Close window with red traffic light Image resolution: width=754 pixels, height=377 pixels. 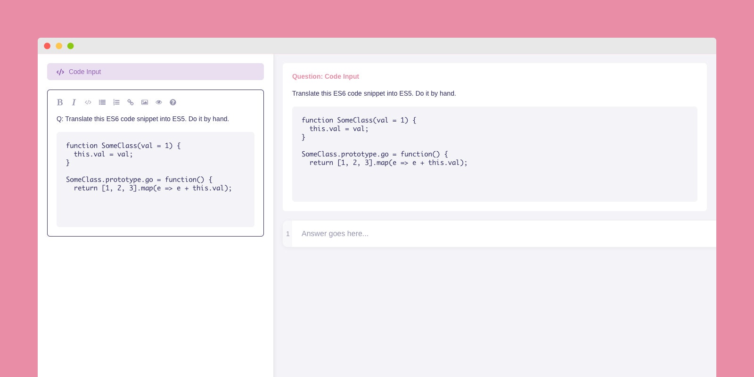pos(47,46)
